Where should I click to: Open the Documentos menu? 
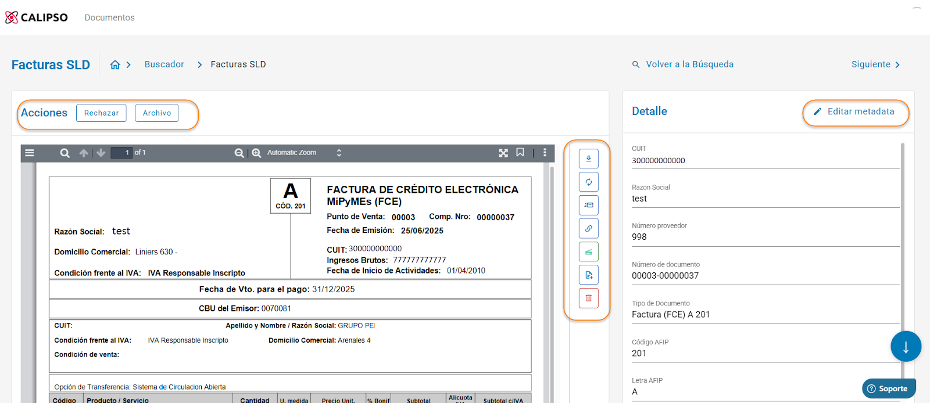tap(109, 18)
